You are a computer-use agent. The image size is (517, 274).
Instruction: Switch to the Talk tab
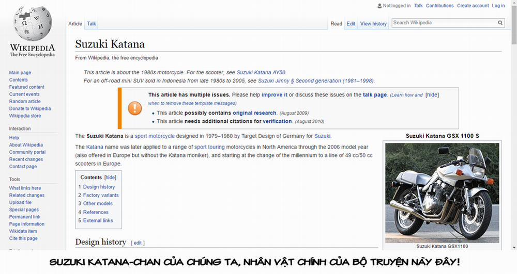pos(91,24)
